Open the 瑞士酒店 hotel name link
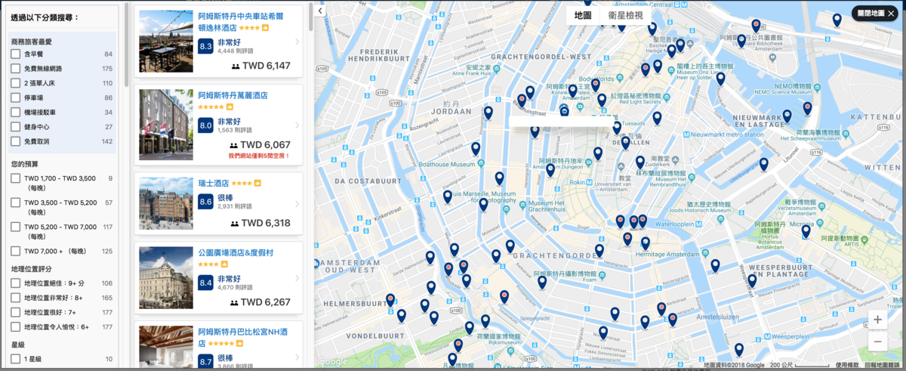 (x=213, y=183)
